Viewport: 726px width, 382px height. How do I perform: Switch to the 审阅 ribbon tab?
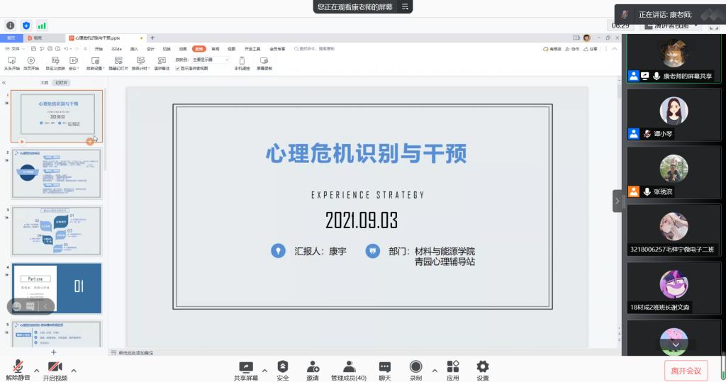point(216,49)
